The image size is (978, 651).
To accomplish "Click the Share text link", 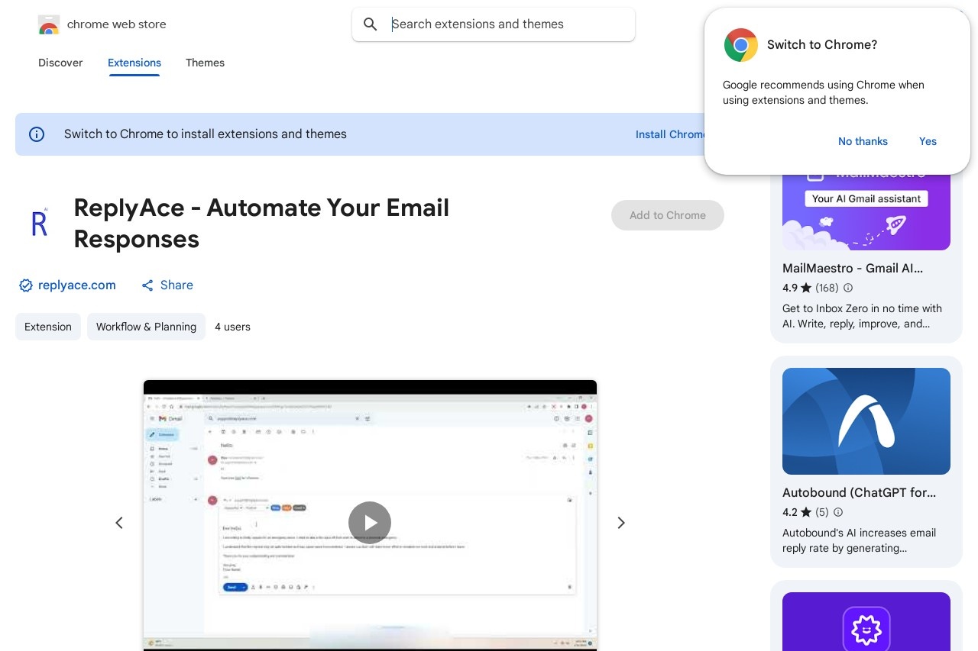I will point(176,285).
